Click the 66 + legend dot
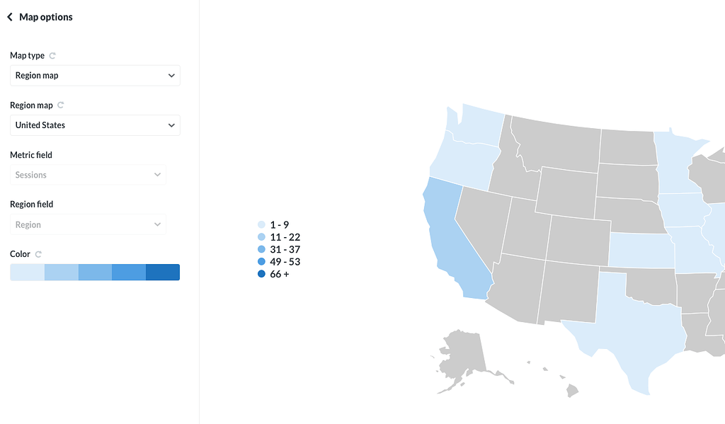This screenshot has height=424, width=725. (261, 274)
